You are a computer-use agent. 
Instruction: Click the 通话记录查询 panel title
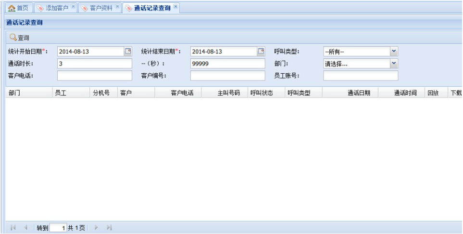pos(24,23)
